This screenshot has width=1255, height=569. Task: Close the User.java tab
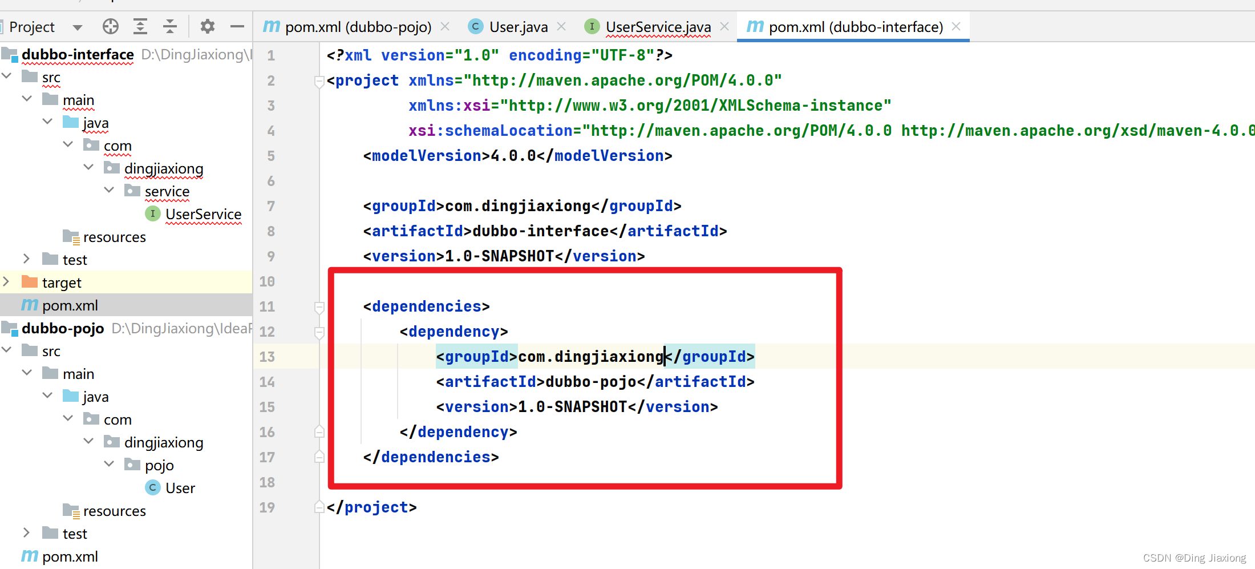coord(561,26)
